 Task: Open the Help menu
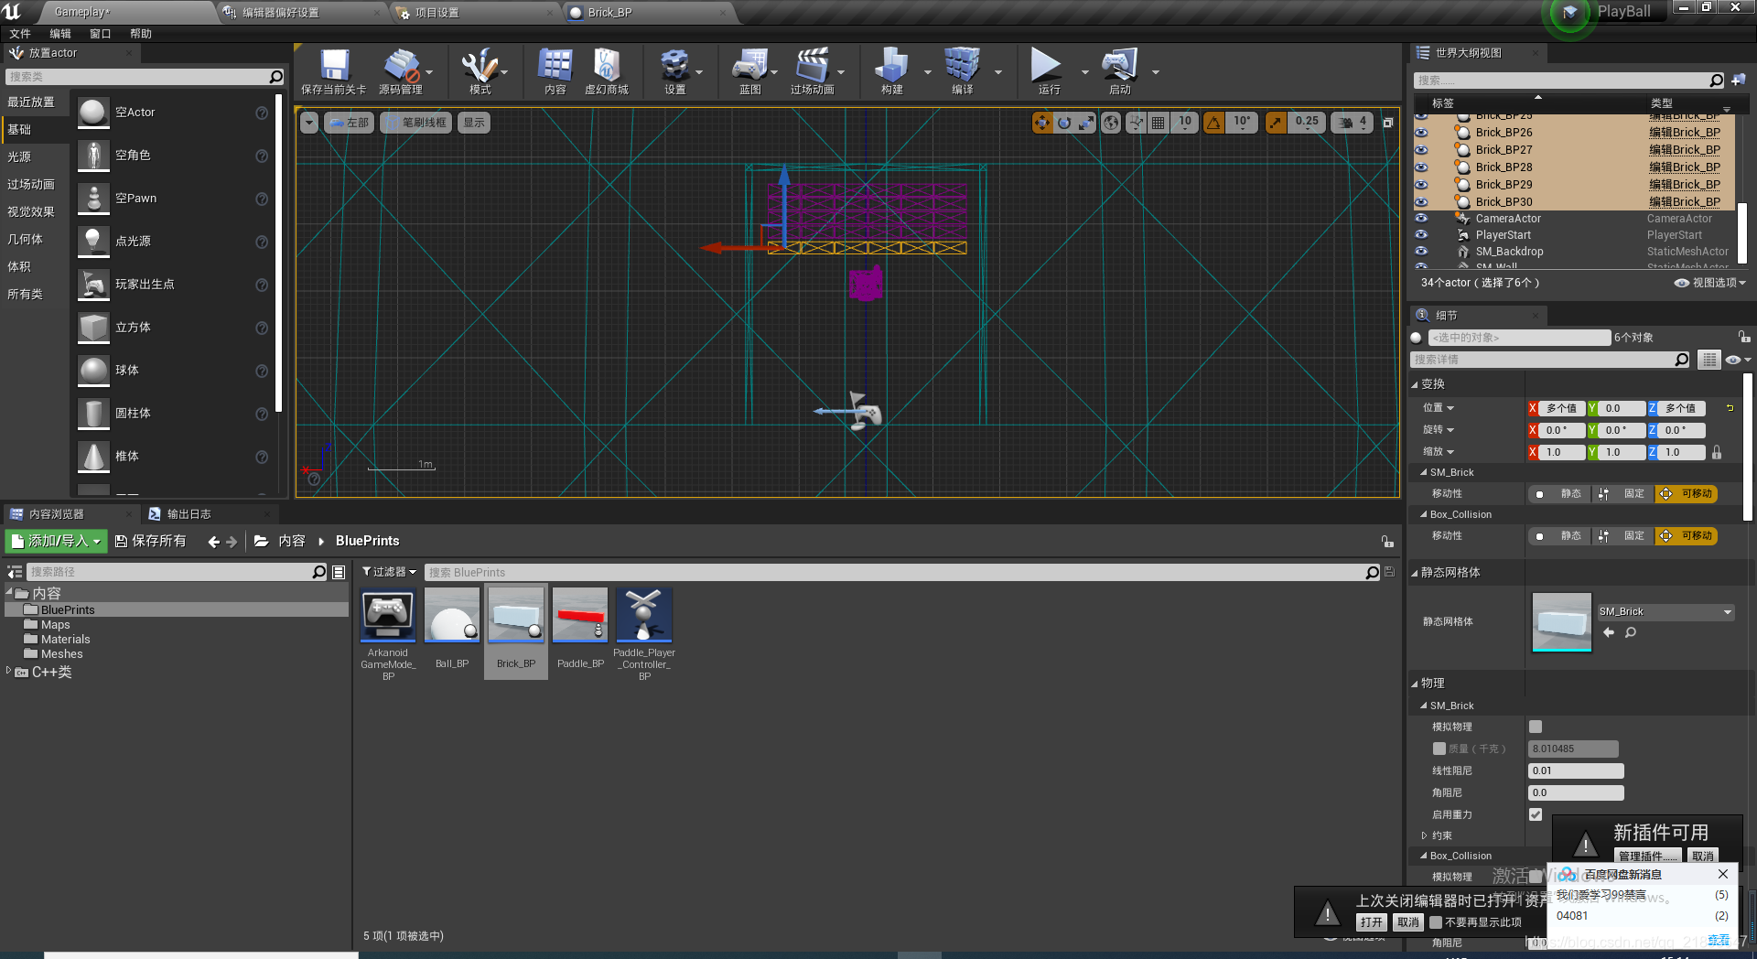[x=141, y=34]
